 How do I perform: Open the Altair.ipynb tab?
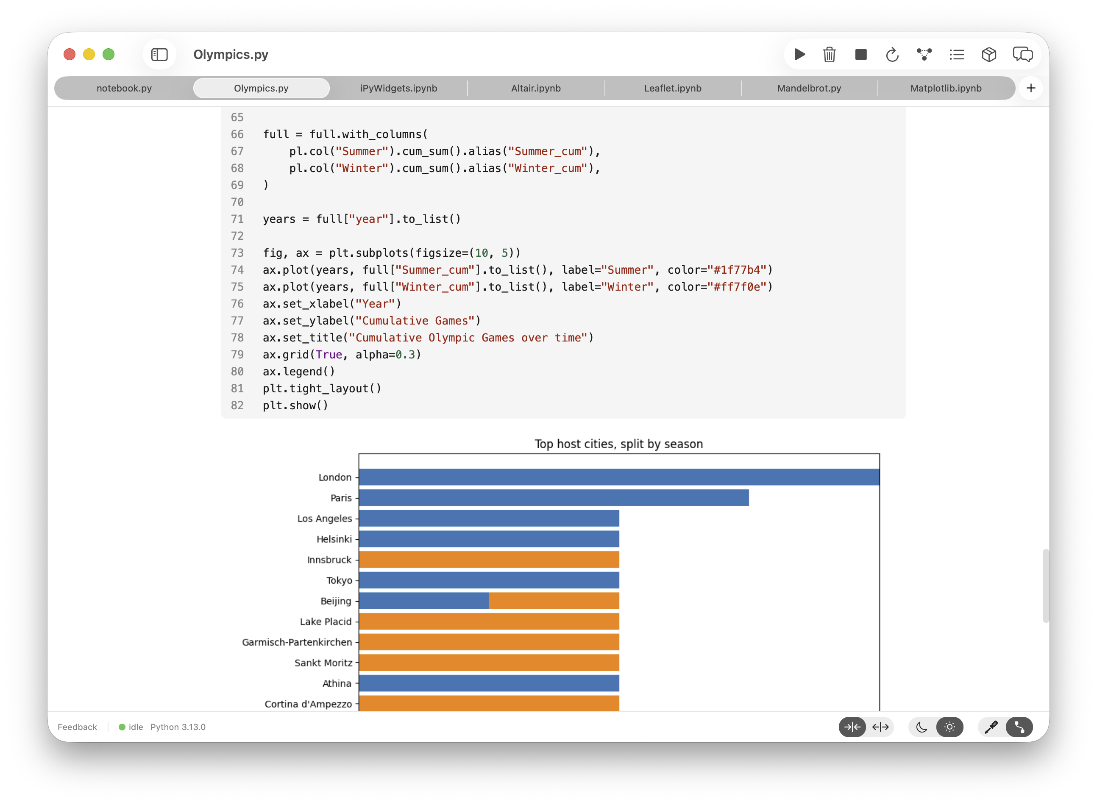click(535, 88)
